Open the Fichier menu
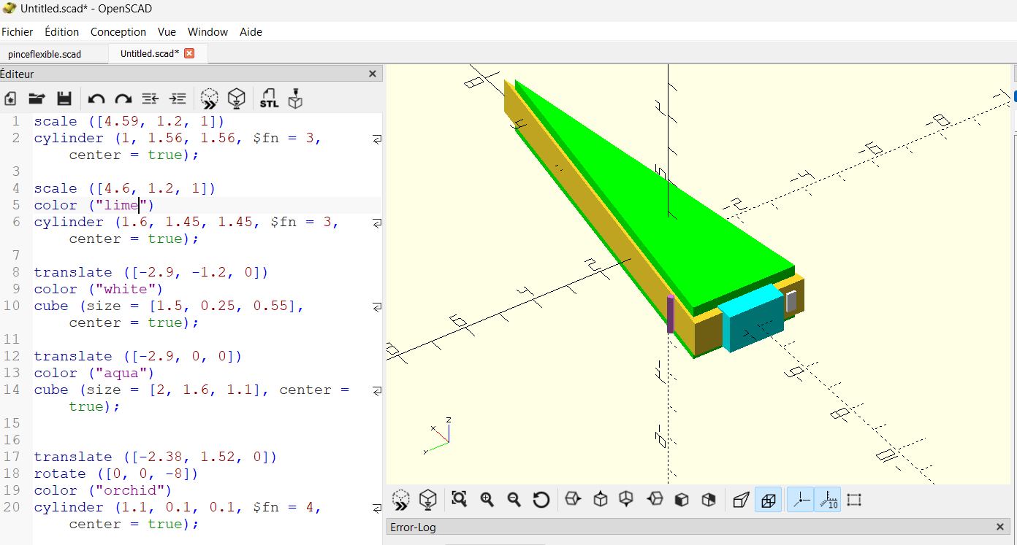This screenshot has height=545, width=1017. coord(18,32)
